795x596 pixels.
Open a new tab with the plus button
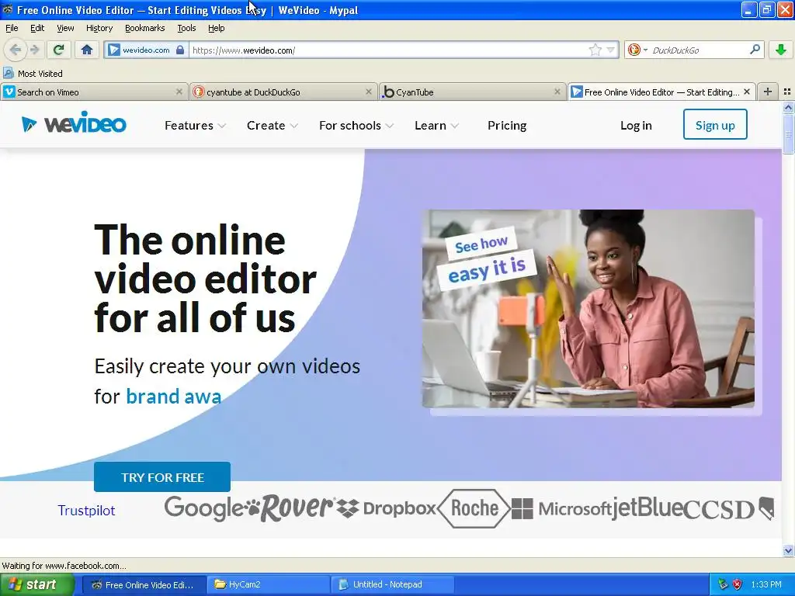click(x=768, y=92)
